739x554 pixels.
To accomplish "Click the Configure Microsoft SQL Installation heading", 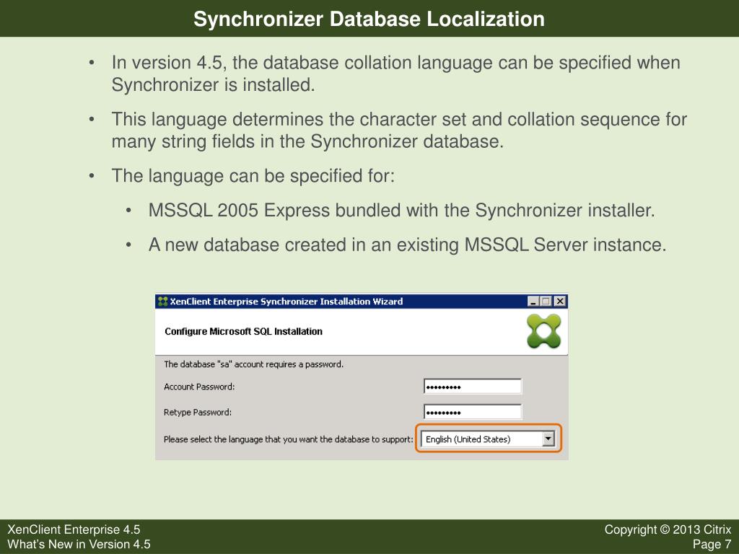I will coord(244,332).
